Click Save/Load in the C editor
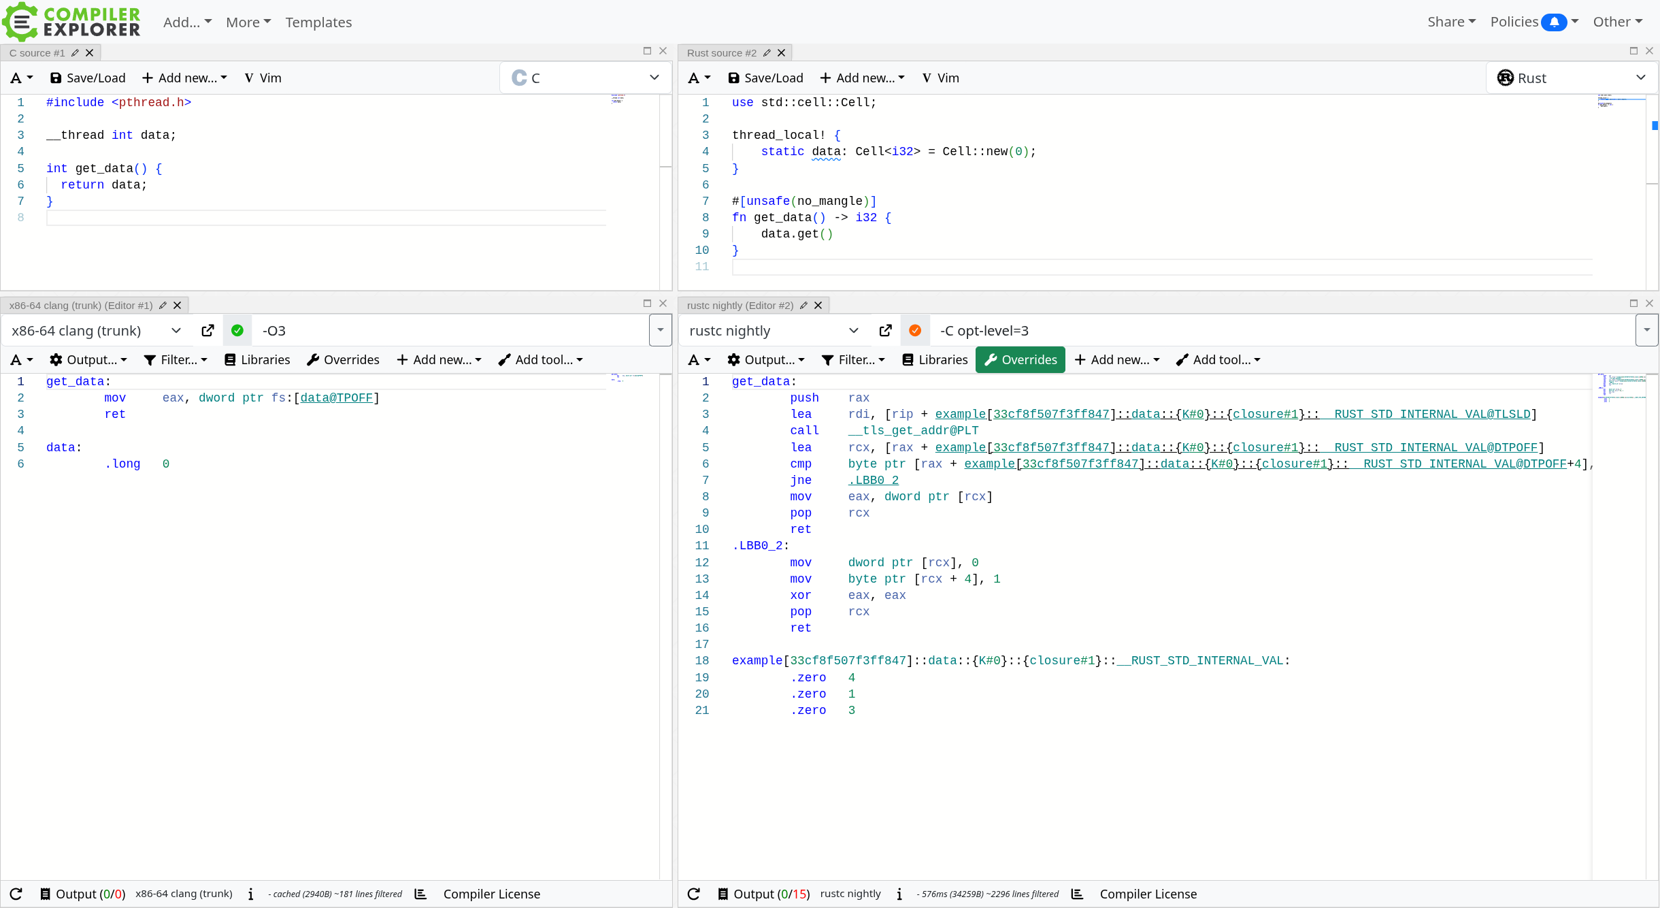 (88, 78)
